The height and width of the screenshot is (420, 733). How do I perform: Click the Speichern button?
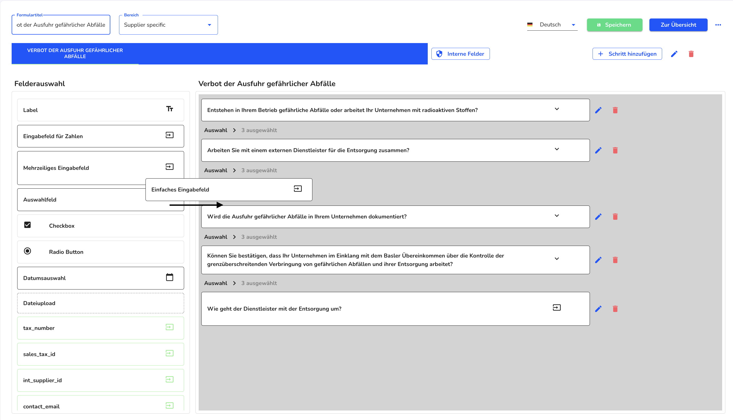click(x=614, y=25)
